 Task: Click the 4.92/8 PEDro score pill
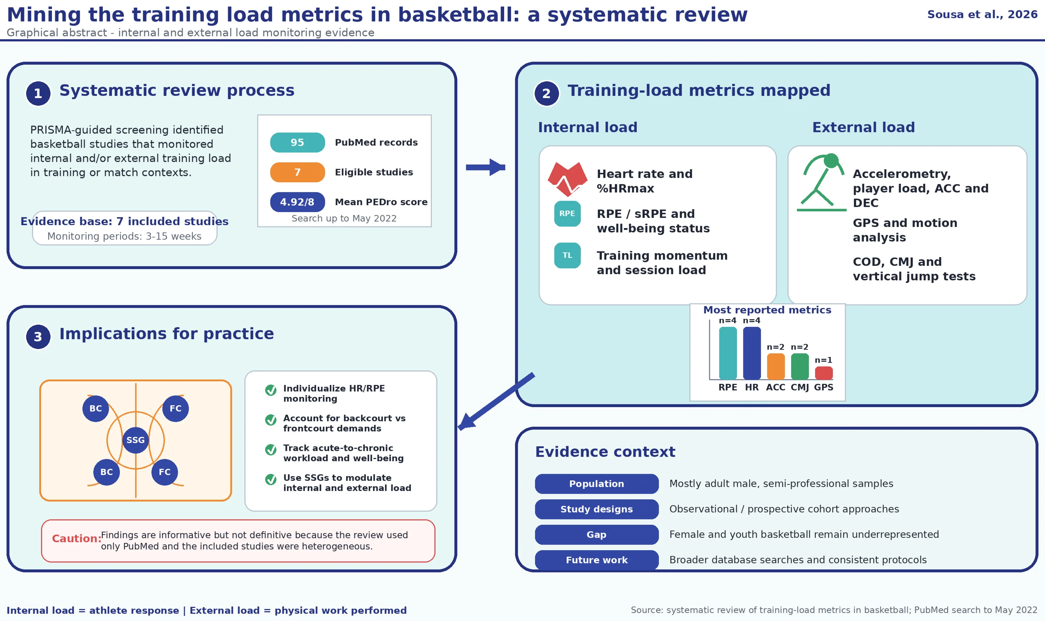click(x=297, y=202)
